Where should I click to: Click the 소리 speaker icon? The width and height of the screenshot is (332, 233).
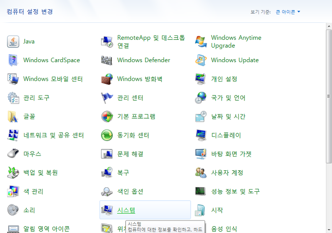click(13, 210)
